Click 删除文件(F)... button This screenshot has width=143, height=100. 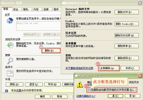pos(127,12)
